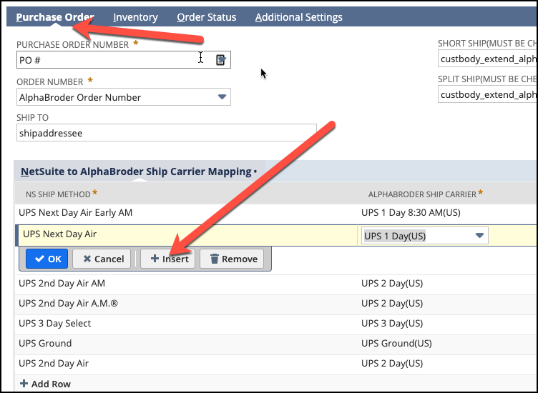Switch to the Inventory tab

click(135, 17)
